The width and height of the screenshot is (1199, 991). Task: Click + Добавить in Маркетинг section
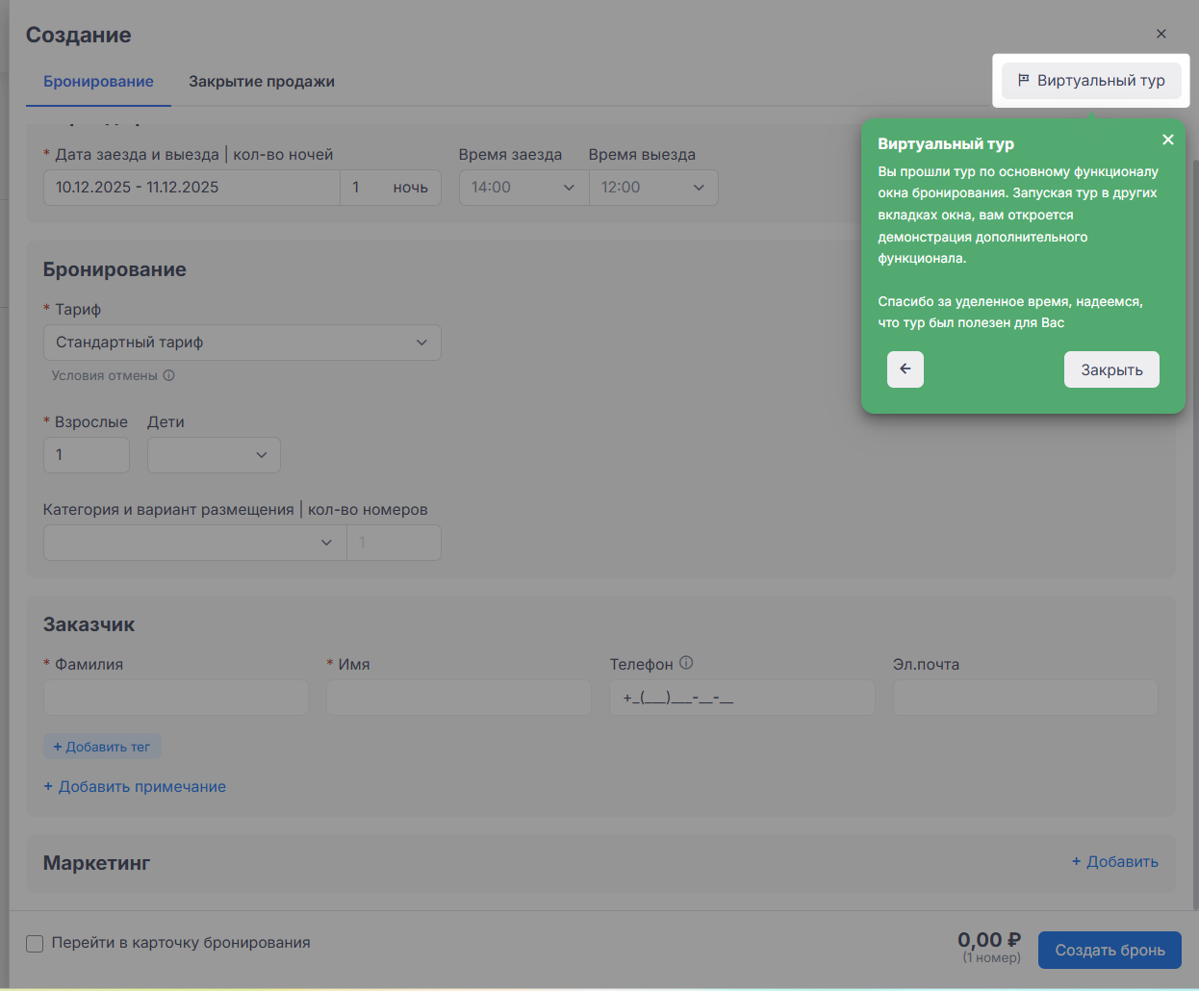(1114, 862)
